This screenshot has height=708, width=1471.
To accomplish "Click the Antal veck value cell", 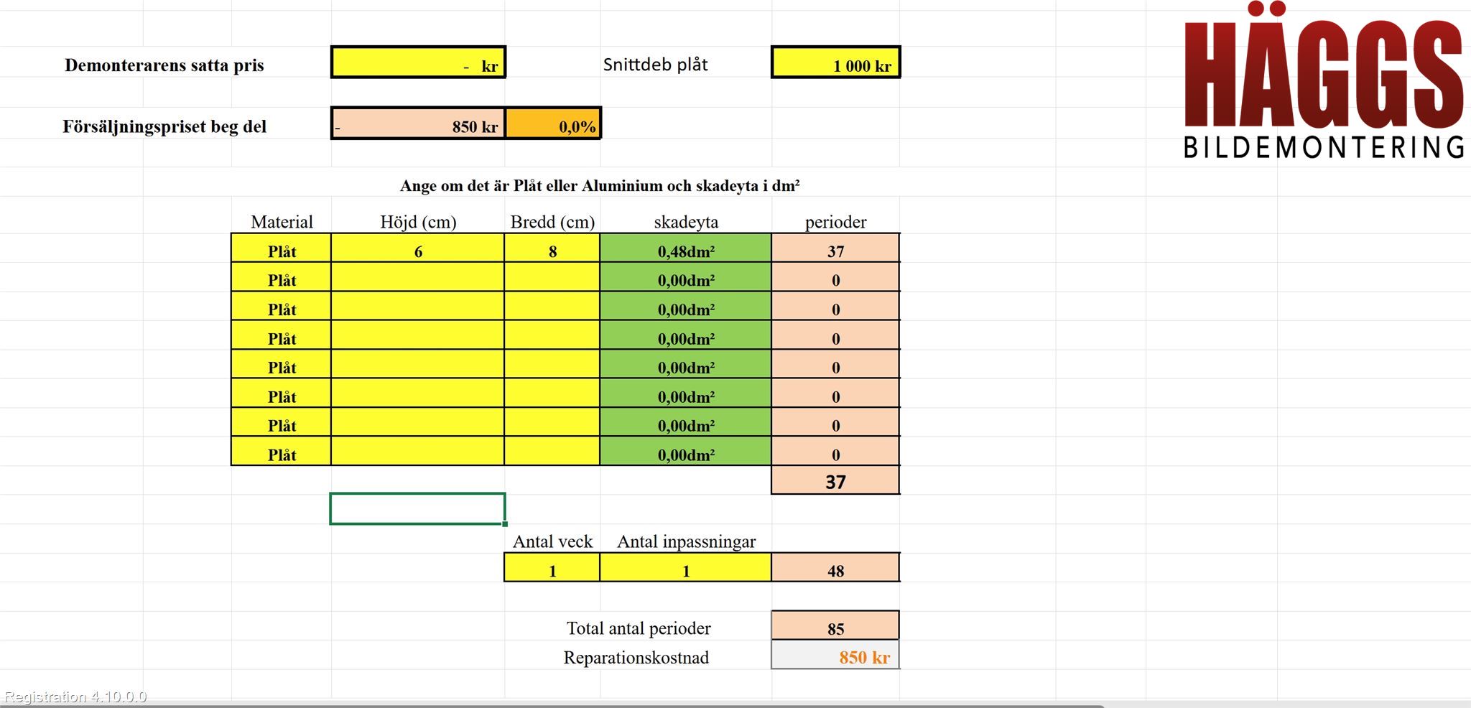I will click(552, 570).
